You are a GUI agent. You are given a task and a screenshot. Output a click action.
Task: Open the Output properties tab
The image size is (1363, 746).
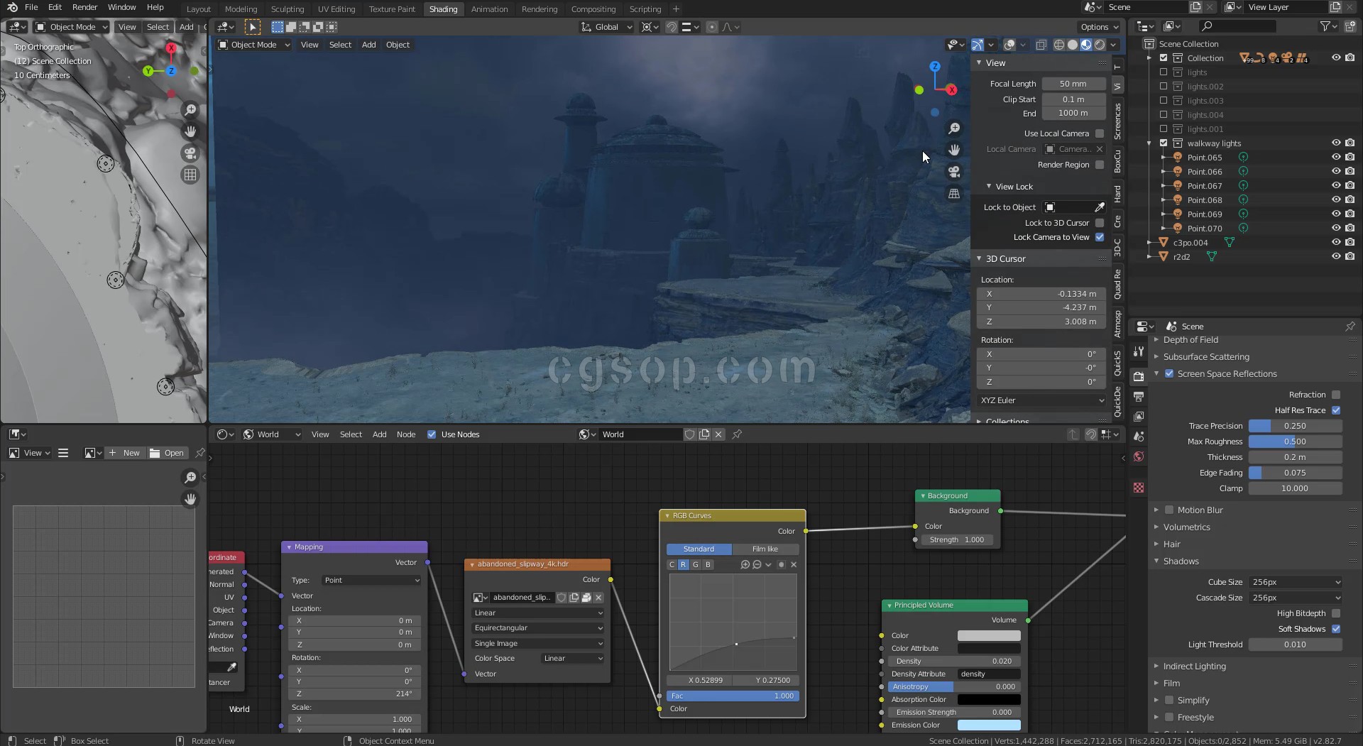tap(1139, 396)
